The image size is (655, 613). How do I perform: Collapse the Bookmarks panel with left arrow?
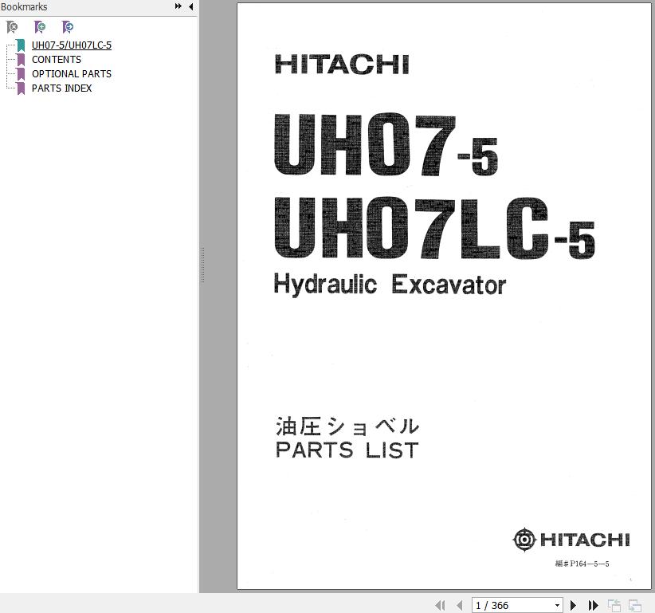(191, 6)
